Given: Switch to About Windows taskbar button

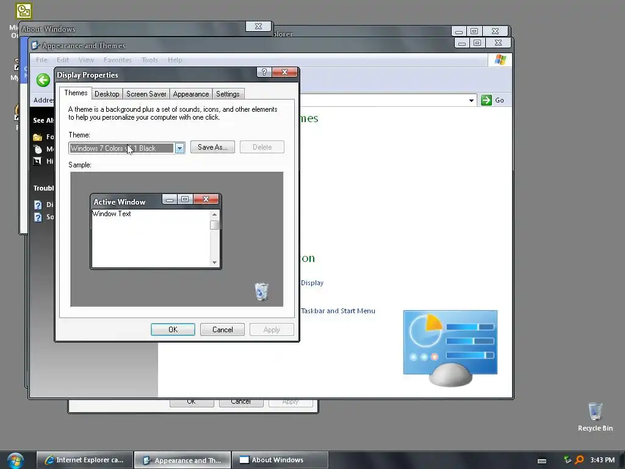Looking at the screenshot, I should tap(280, 460).
